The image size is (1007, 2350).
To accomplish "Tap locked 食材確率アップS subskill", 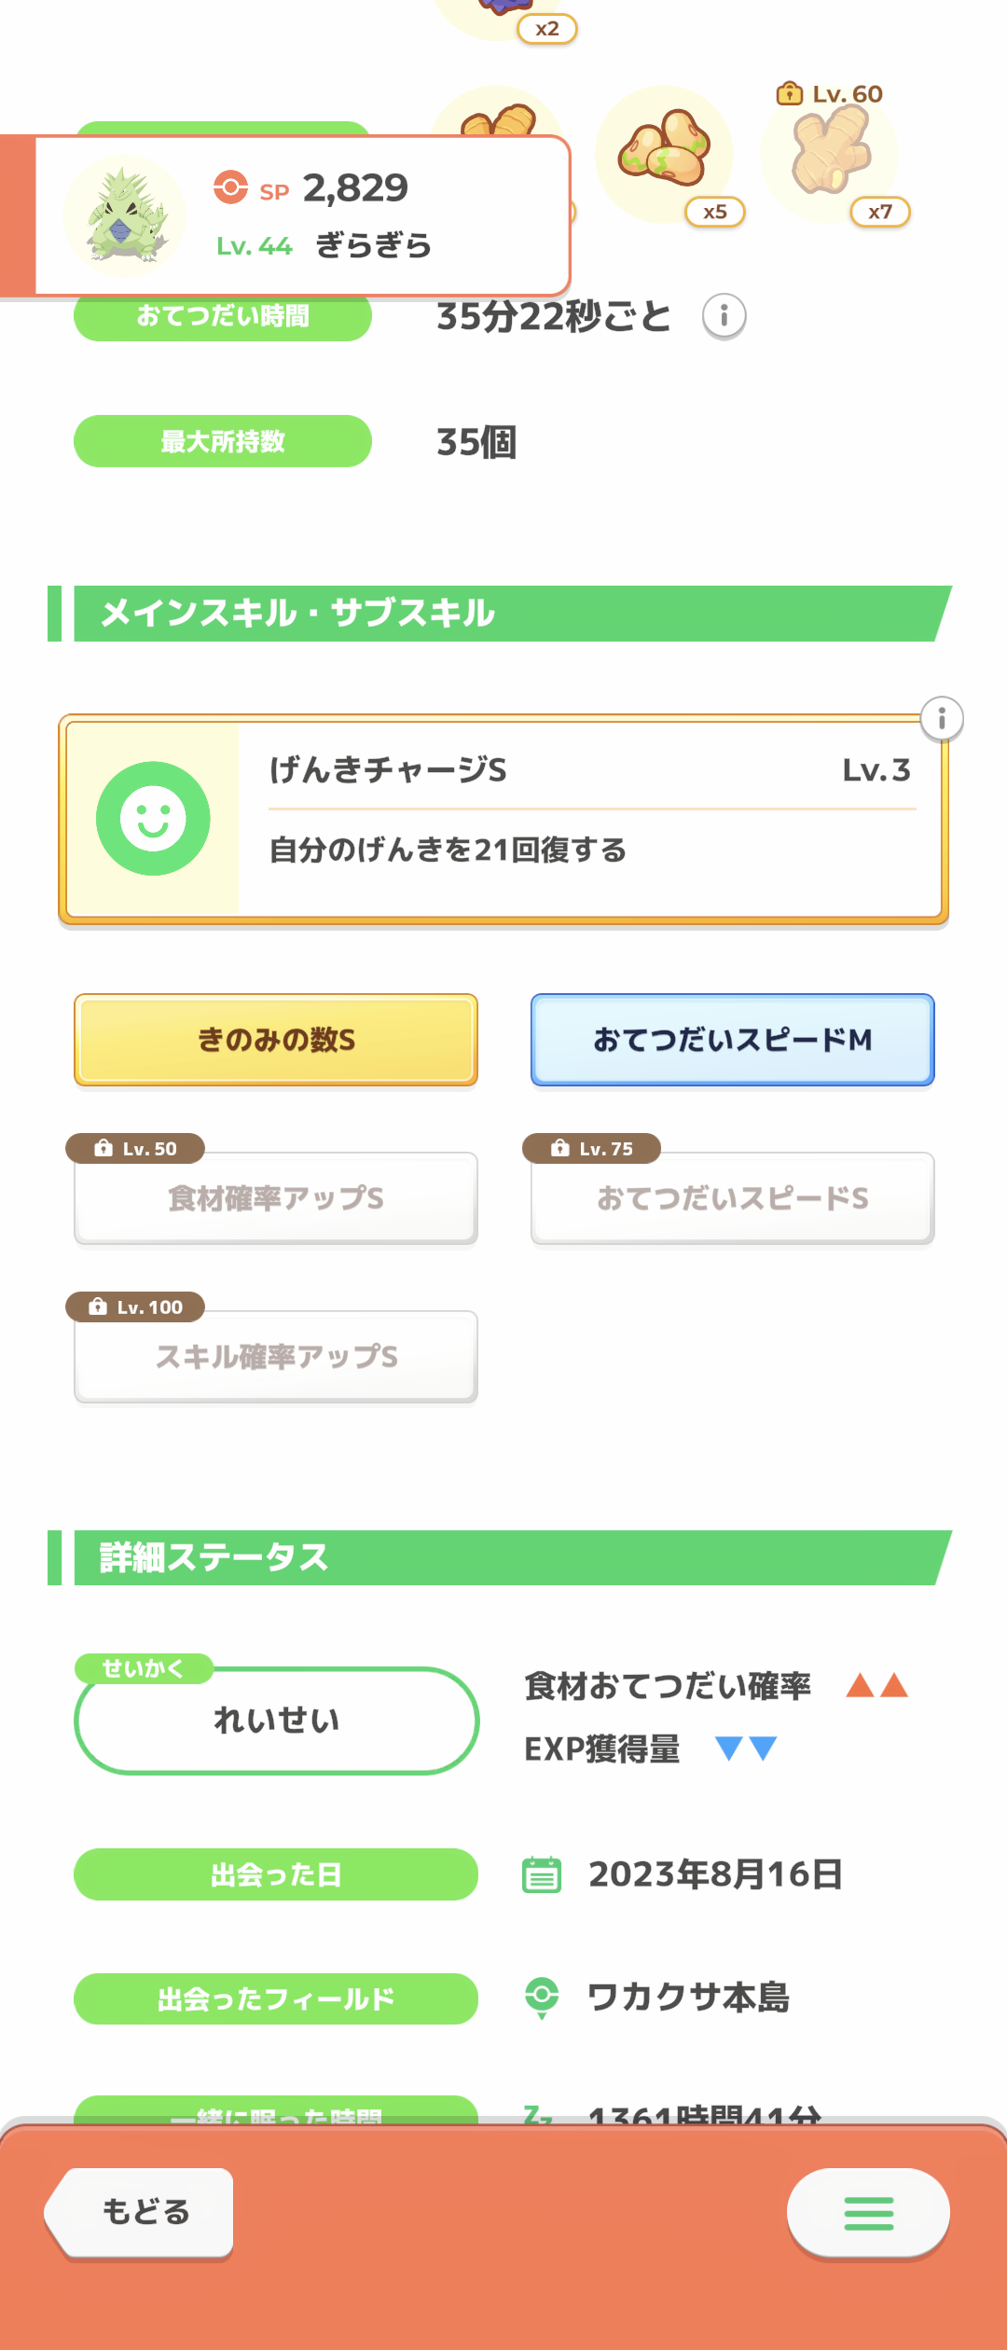I will 276,1199.
